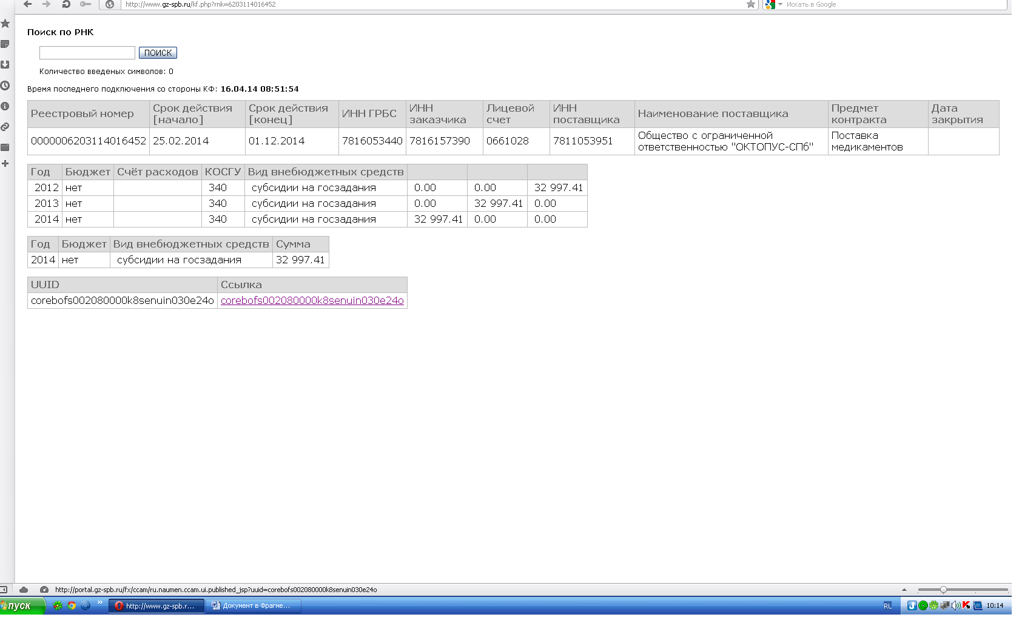Image resolution: width=1019 pixels, height=637 pixels.
Task: Click the Forward navigation arrow
Action: 47,4
